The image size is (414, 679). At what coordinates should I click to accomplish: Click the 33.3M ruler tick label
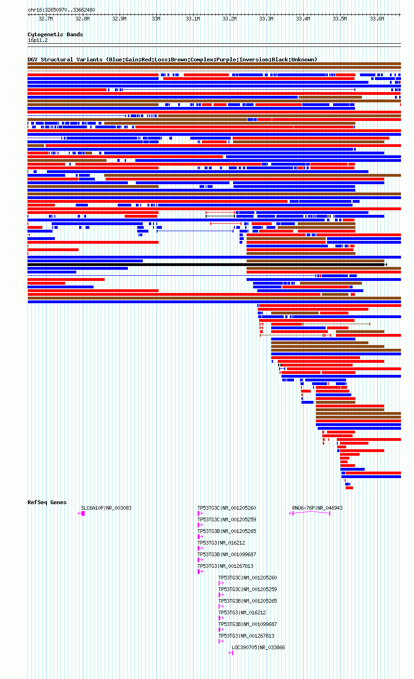[x=266, y=19]
